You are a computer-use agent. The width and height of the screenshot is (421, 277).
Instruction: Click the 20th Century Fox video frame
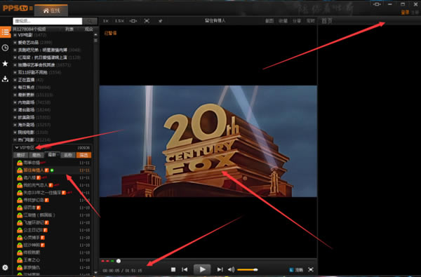pos(208,141)
